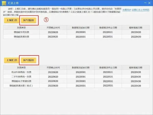
Task: Open the 发票同步 link
Action: 127,10
